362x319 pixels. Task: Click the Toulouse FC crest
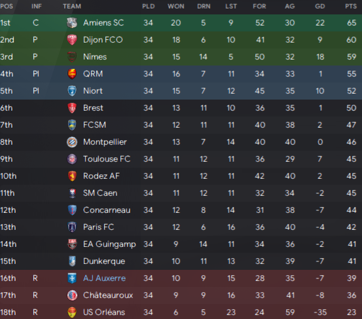click(x=72, y=159)
